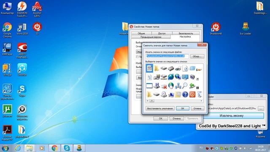Click the Обзор browse button
Screen dimensions: 270x152
[197, 56]
